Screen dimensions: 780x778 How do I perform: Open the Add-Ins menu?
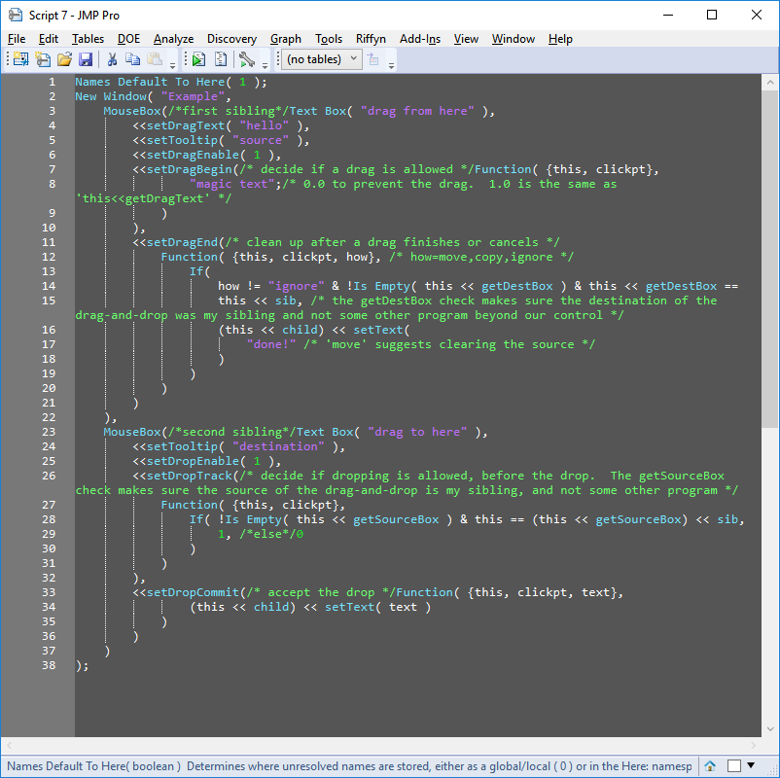(419, 39)
